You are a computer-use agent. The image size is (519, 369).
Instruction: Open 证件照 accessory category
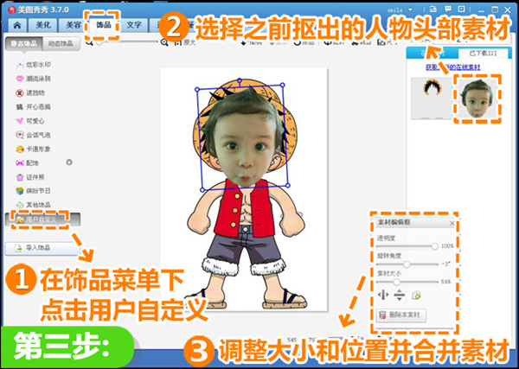coord(30,177)
